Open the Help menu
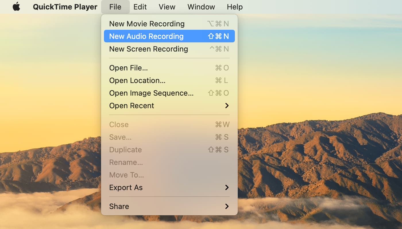Image resolution: width=402 pixels, height=229 pixels. 235,7
